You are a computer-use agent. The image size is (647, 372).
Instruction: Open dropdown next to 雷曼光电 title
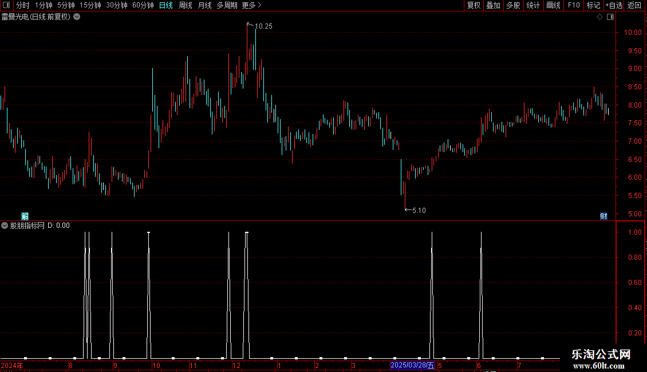point(77,17)
